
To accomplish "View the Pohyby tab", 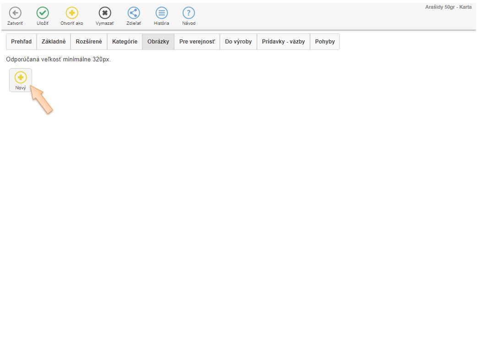I will coord(325,42).
